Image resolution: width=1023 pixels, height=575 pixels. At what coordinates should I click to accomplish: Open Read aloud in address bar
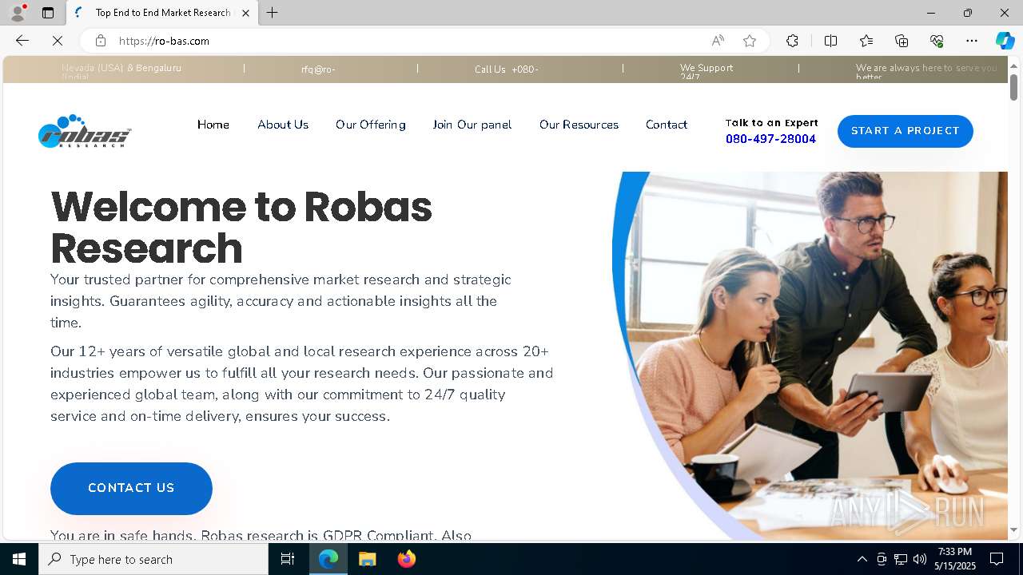718,41
